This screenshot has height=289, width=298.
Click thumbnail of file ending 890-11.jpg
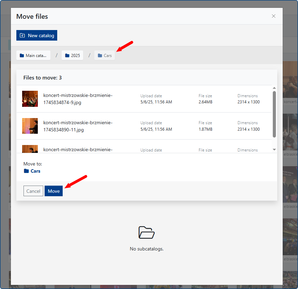coord(30,126)
